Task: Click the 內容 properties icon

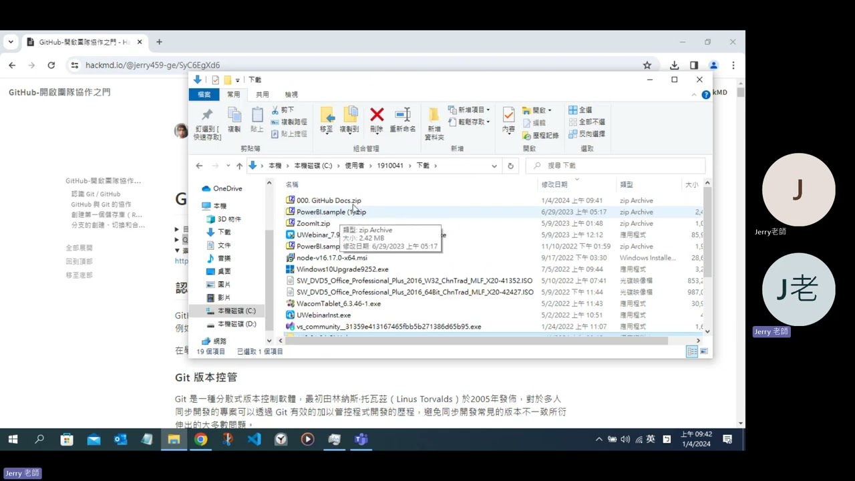Action: coord(508,115)
